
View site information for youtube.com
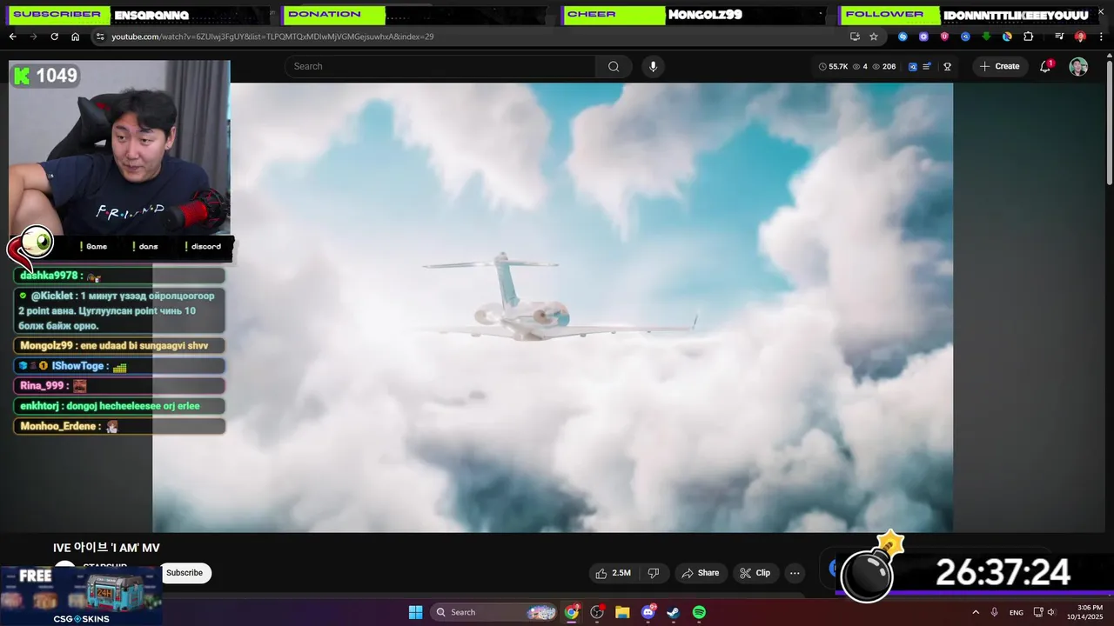pos(100,37)
